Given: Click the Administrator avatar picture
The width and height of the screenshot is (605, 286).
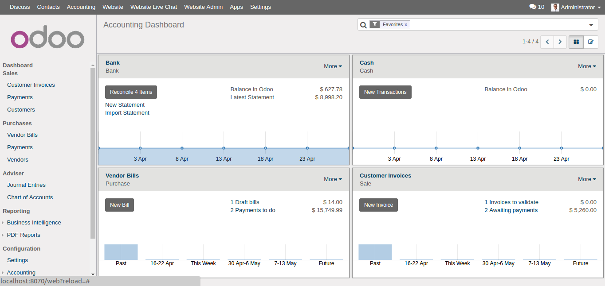Looking at the screenshot, I should 555,7.
